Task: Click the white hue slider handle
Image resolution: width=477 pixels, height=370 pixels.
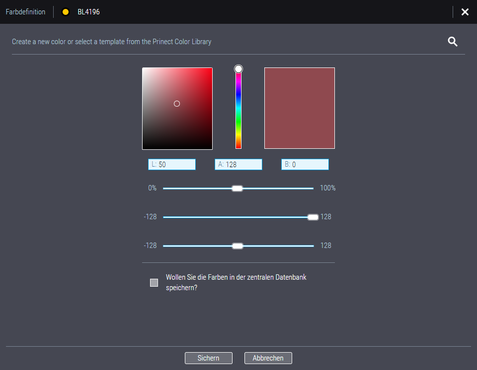Action: pos(238,69)
